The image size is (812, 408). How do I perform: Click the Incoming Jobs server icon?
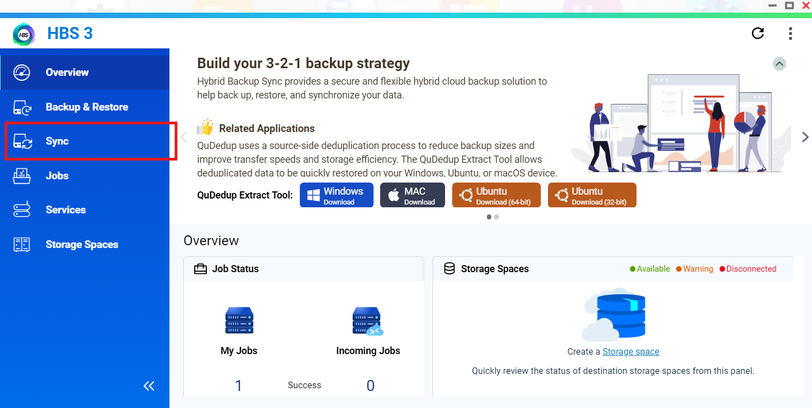tap(367, 321)
